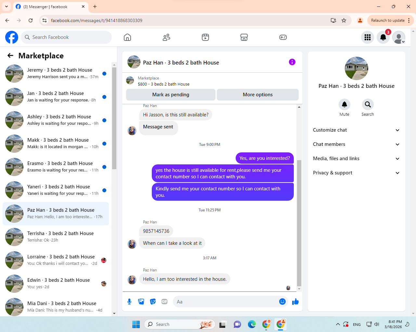Click the 9857145736 message bubble
The width and height of the screenshot is (416, 332).
pyautogui.click(x=156, y=231)
